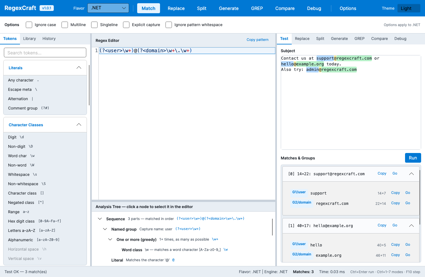Viewport: 425px width, 277px height.
Task: Switch to Replace mode in header
Action: pyautogui.click(x=176, y=8)
